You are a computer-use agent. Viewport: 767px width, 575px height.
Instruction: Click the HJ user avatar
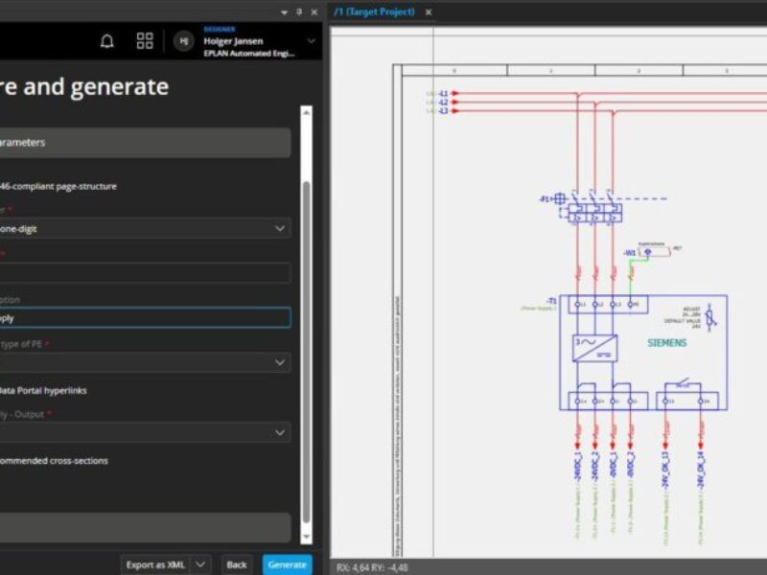pos(182,41)
